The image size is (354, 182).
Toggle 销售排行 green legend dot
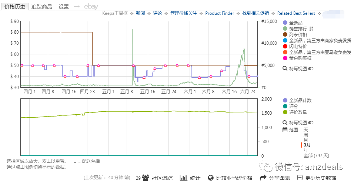tap(285, 28)
